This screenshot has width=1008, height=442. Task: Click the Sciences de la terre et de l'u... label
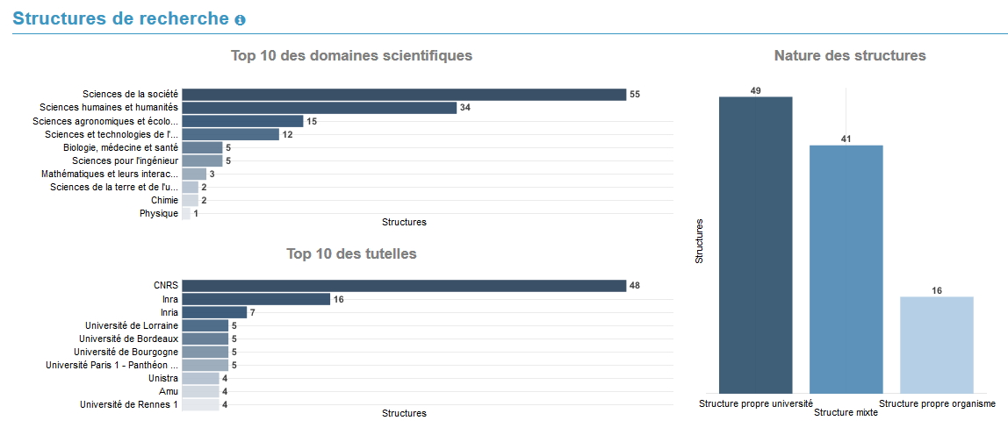(114, 187)
